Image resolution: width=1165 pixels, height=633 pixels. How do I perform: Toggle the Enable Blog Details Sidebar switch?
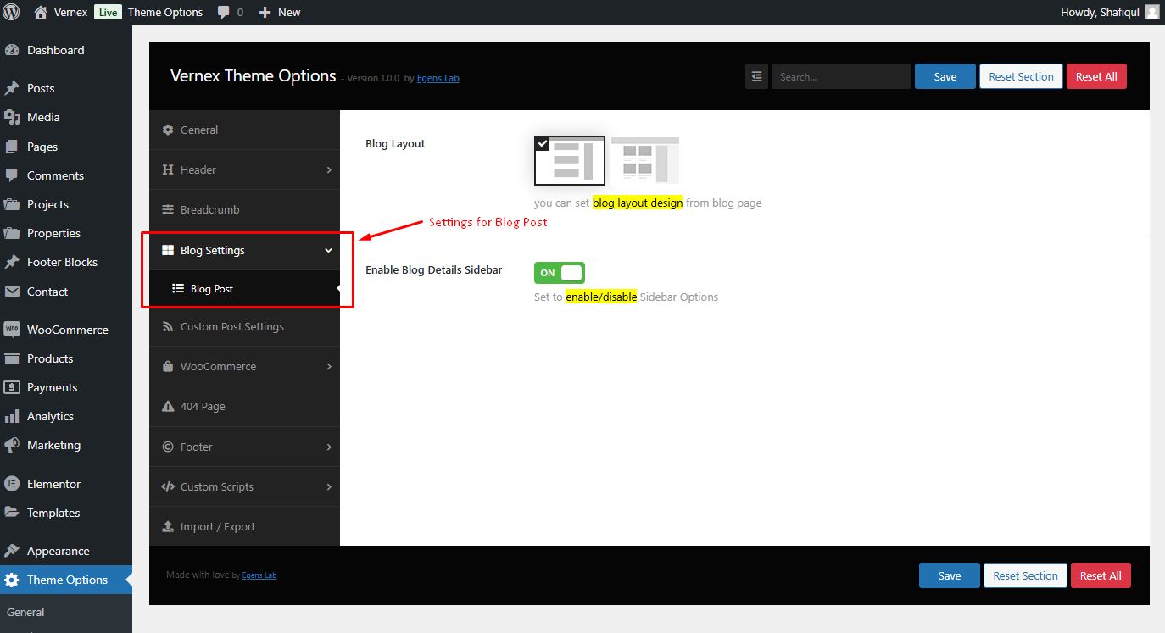pyautogui.click(x=560, y=273)
